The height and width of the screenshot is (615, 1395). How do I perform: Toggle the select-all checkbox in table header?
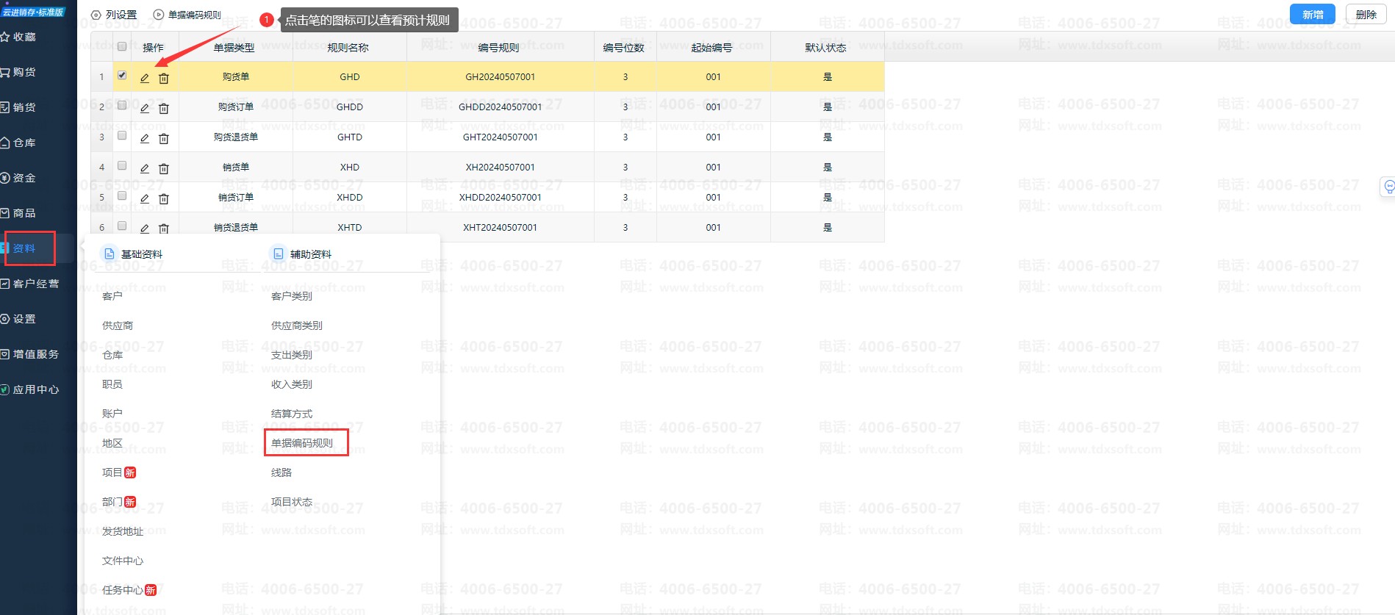[122, 47]
